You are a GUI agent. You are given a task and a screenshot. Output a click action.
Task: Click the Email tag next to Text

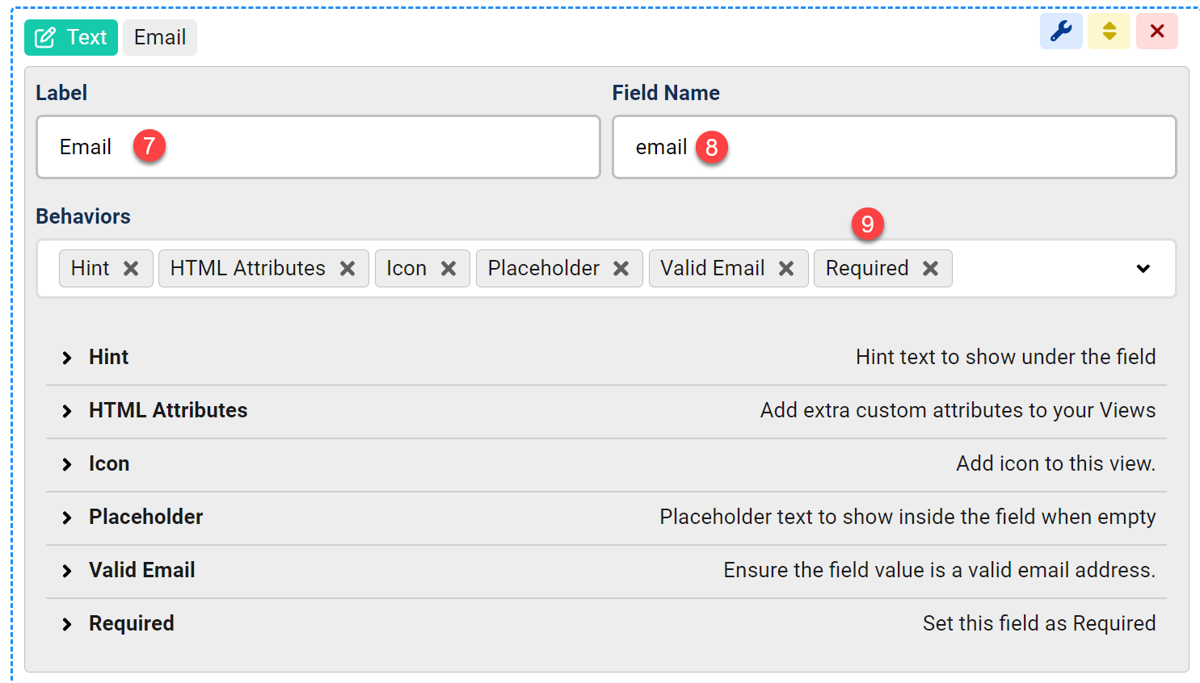coord(160,38)
